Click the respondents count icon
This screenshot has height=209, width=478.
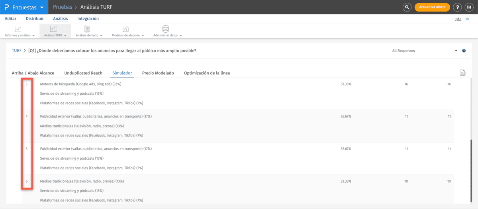pyautogui.click(x=458, y=19)
